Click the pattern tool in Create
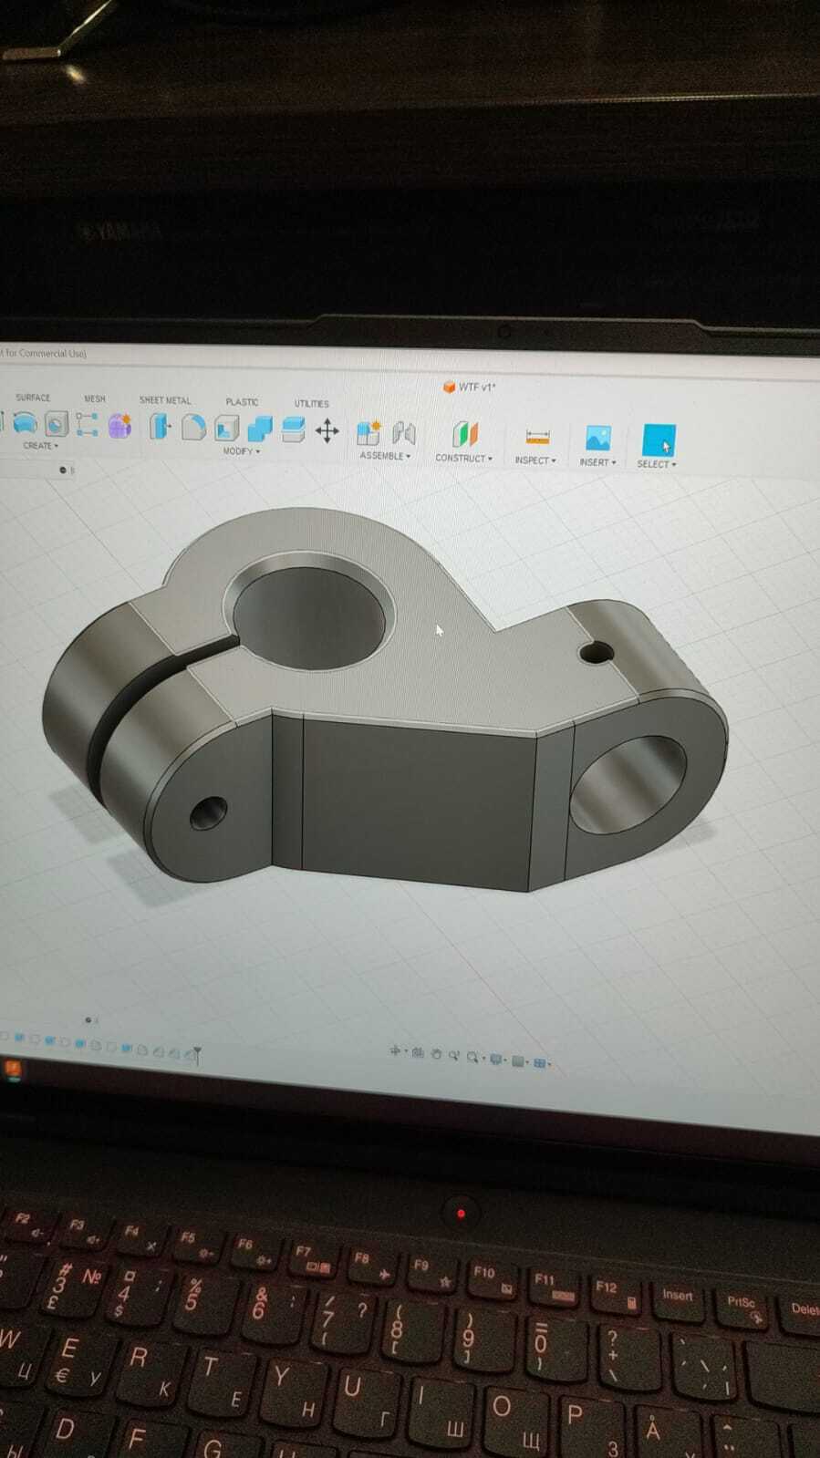820x1458 pixels. (88, 424)
